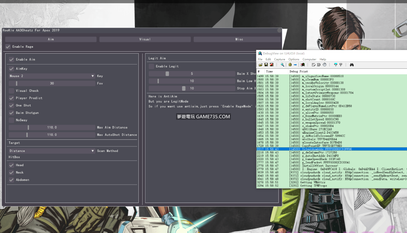Open the Computer menu in DebugView
The width and height of the screenshot is (407, 233).
tap(309, 59)
